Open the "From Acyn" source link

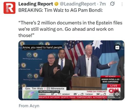(x=29, y=106)
